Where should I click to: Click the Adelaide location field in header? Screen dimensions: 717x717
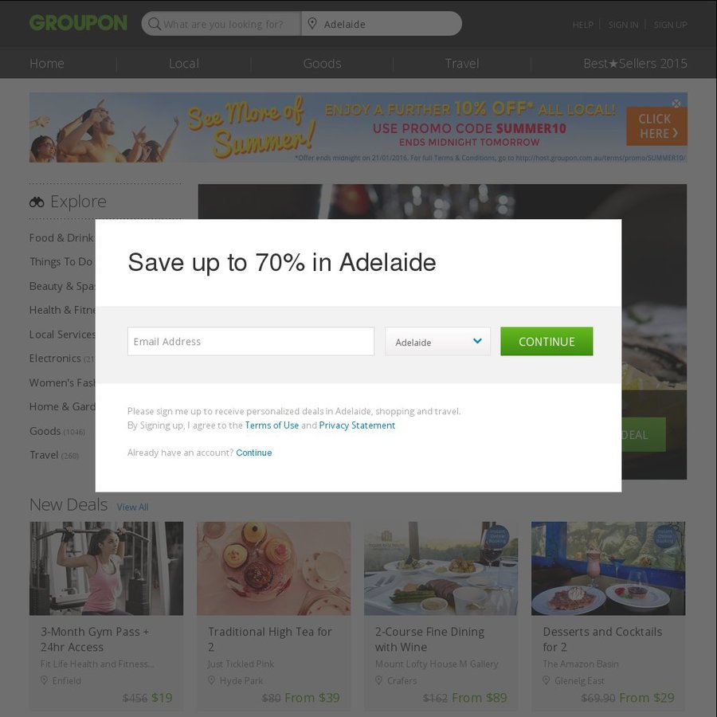click(382, 24)
